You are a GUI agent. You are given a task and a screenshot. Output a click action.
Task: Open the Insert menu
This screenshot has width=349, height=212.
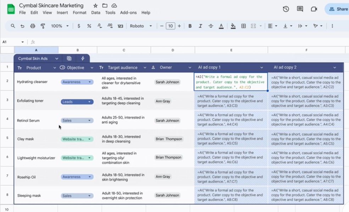tap(62, 12)
